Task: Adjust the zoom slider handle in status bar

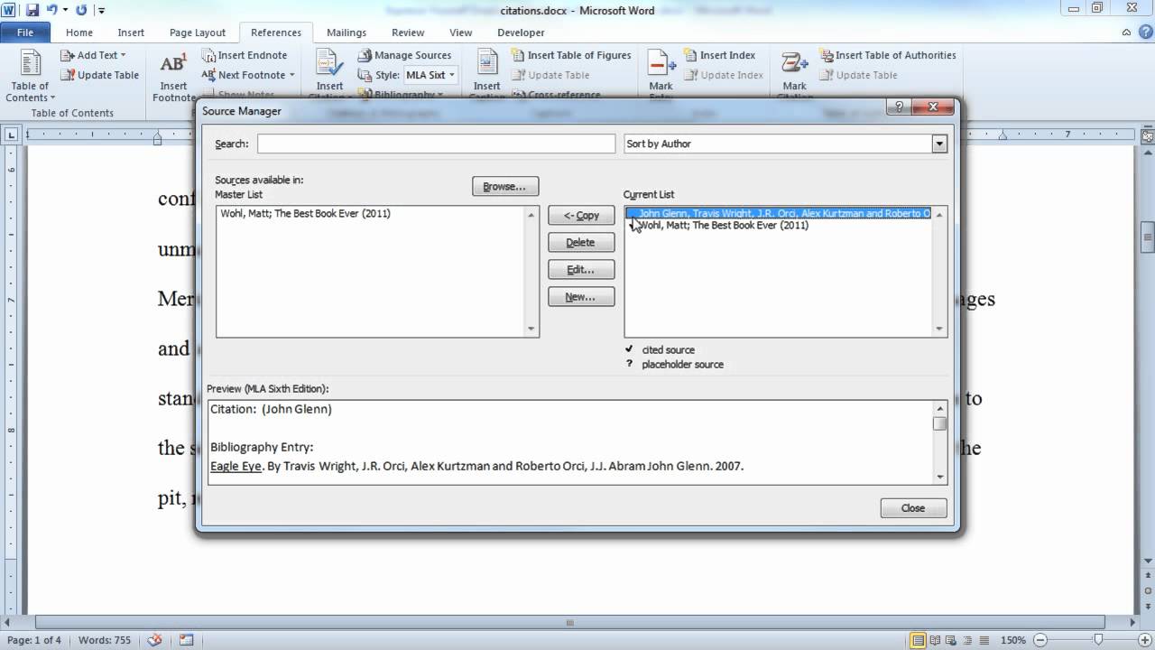Action: [1098, 640]
